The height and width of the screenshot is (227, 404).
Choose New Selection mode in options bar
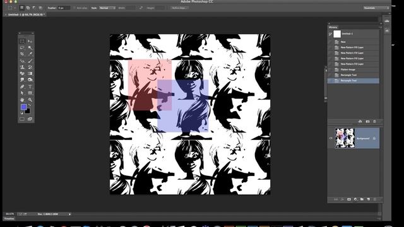pyautogui.click(x=22, y=8)
